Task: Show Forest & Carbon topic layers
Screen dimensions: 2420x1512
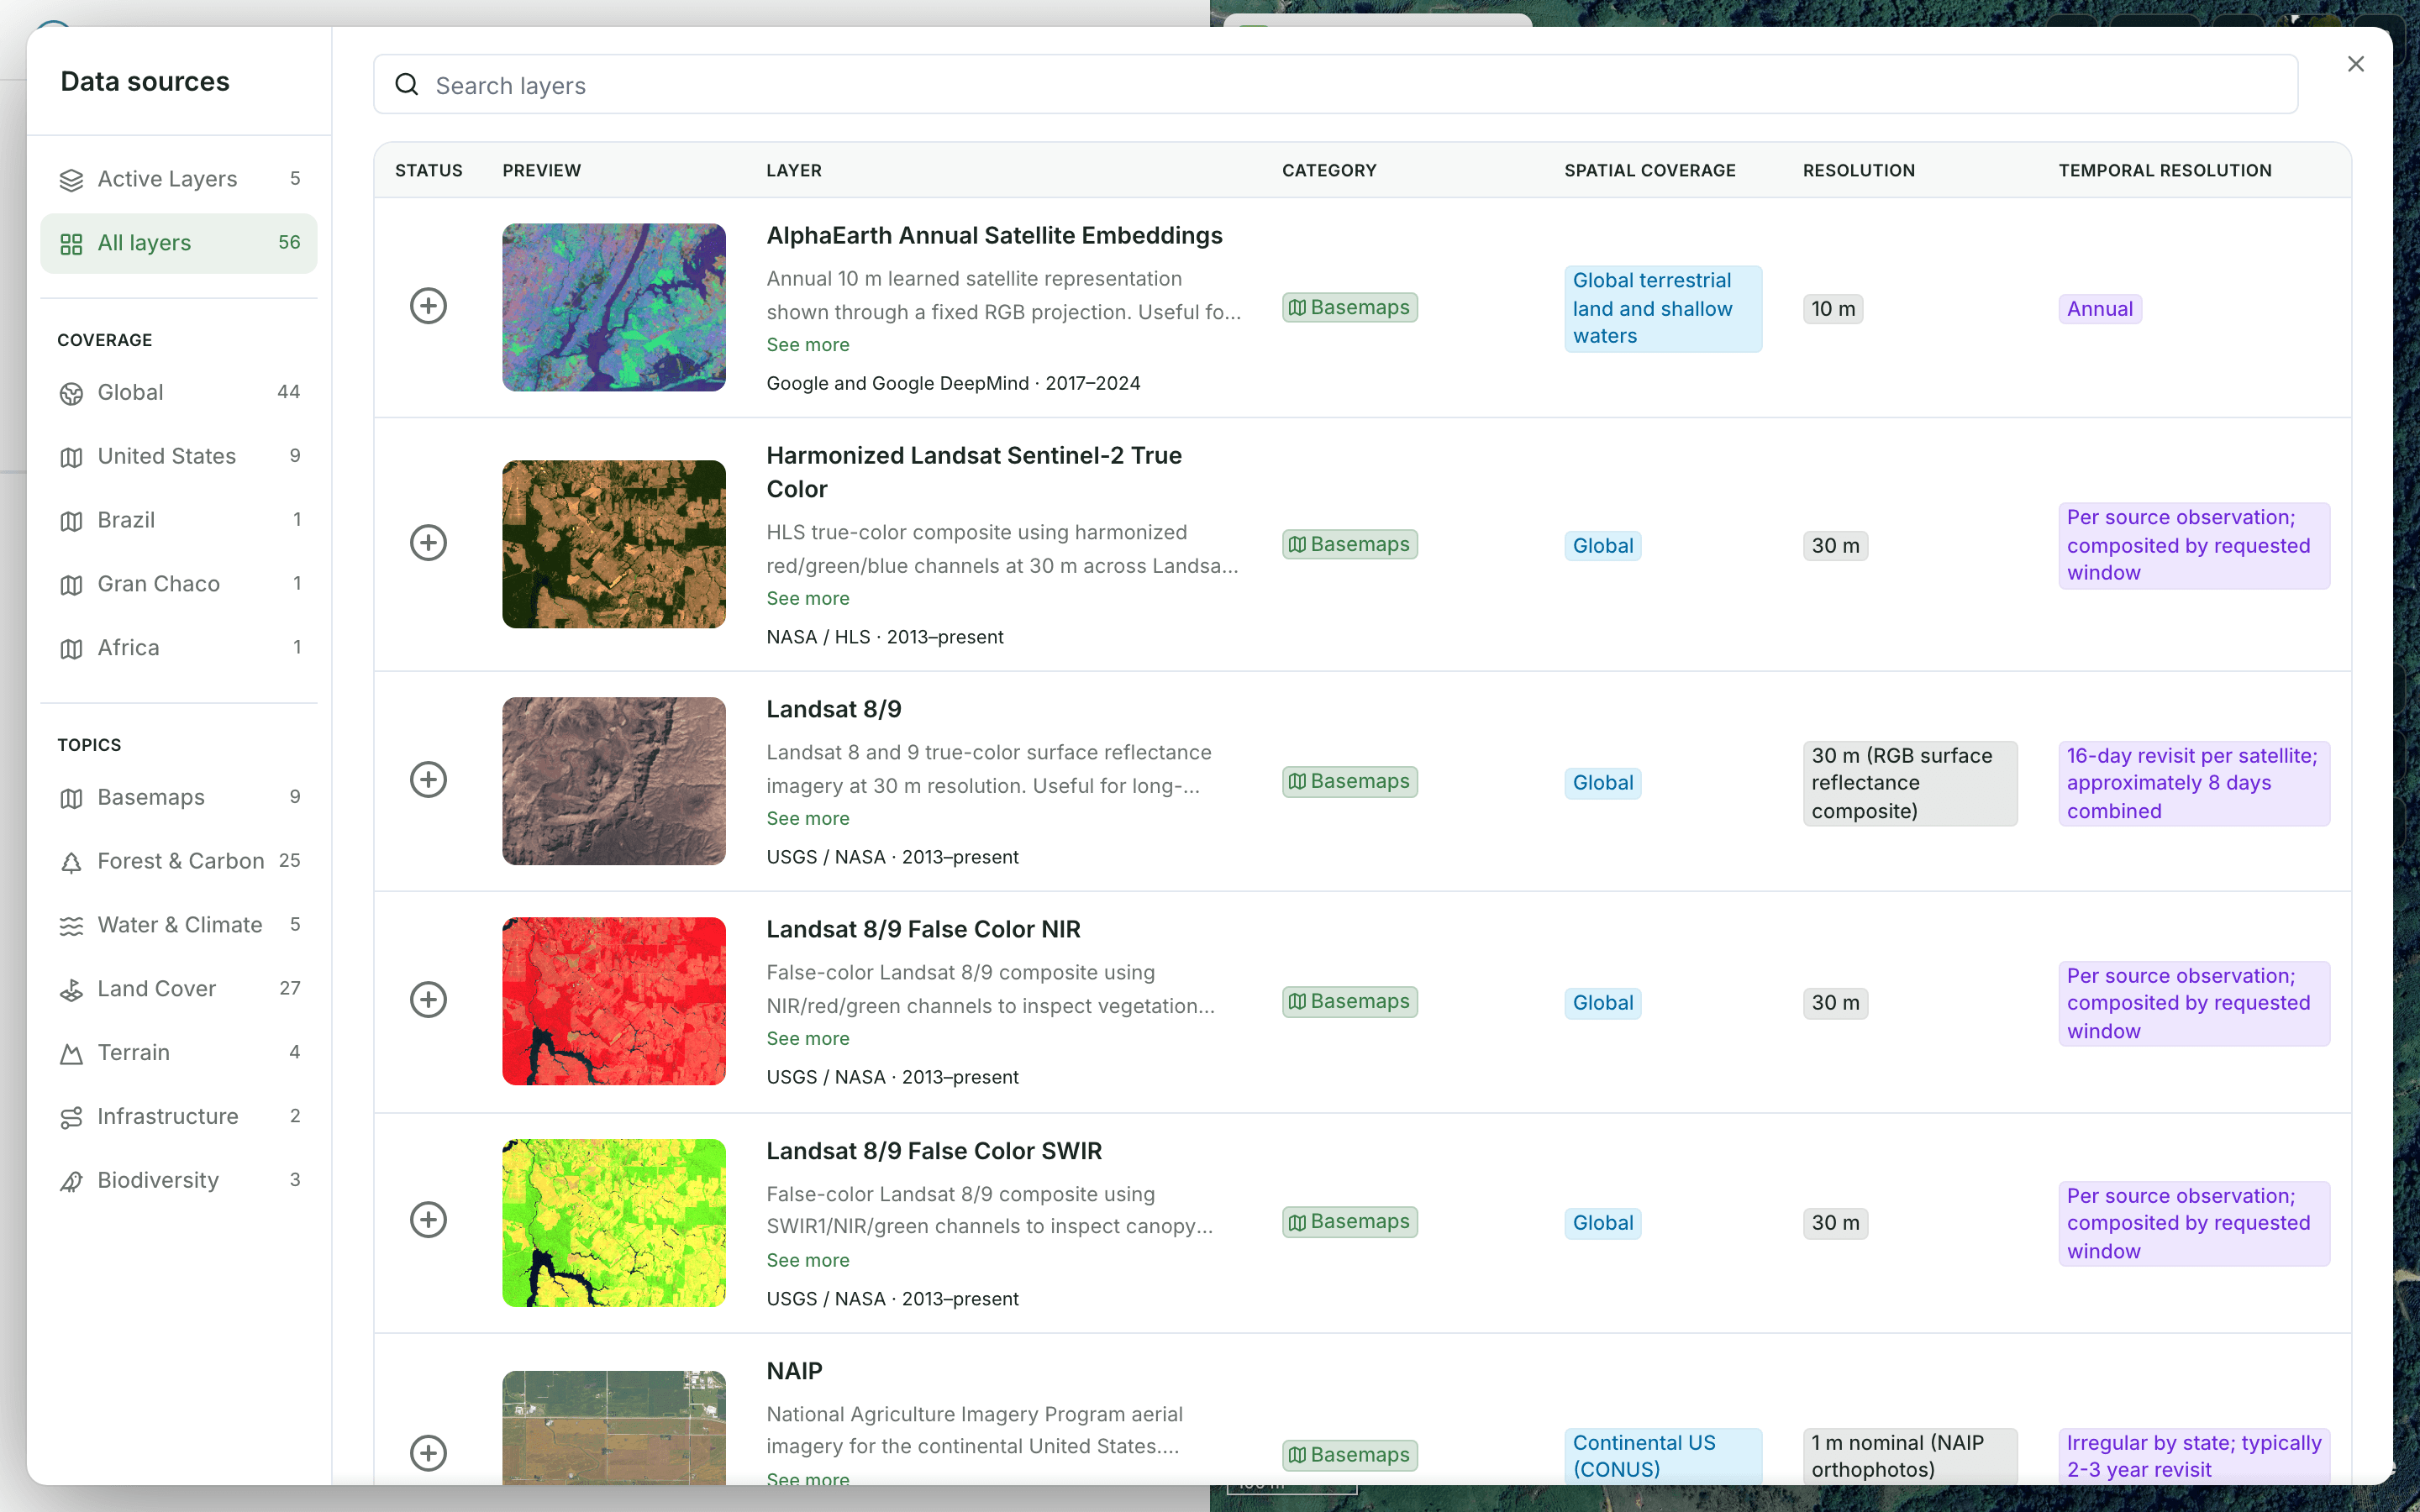Action: point(179,861)
